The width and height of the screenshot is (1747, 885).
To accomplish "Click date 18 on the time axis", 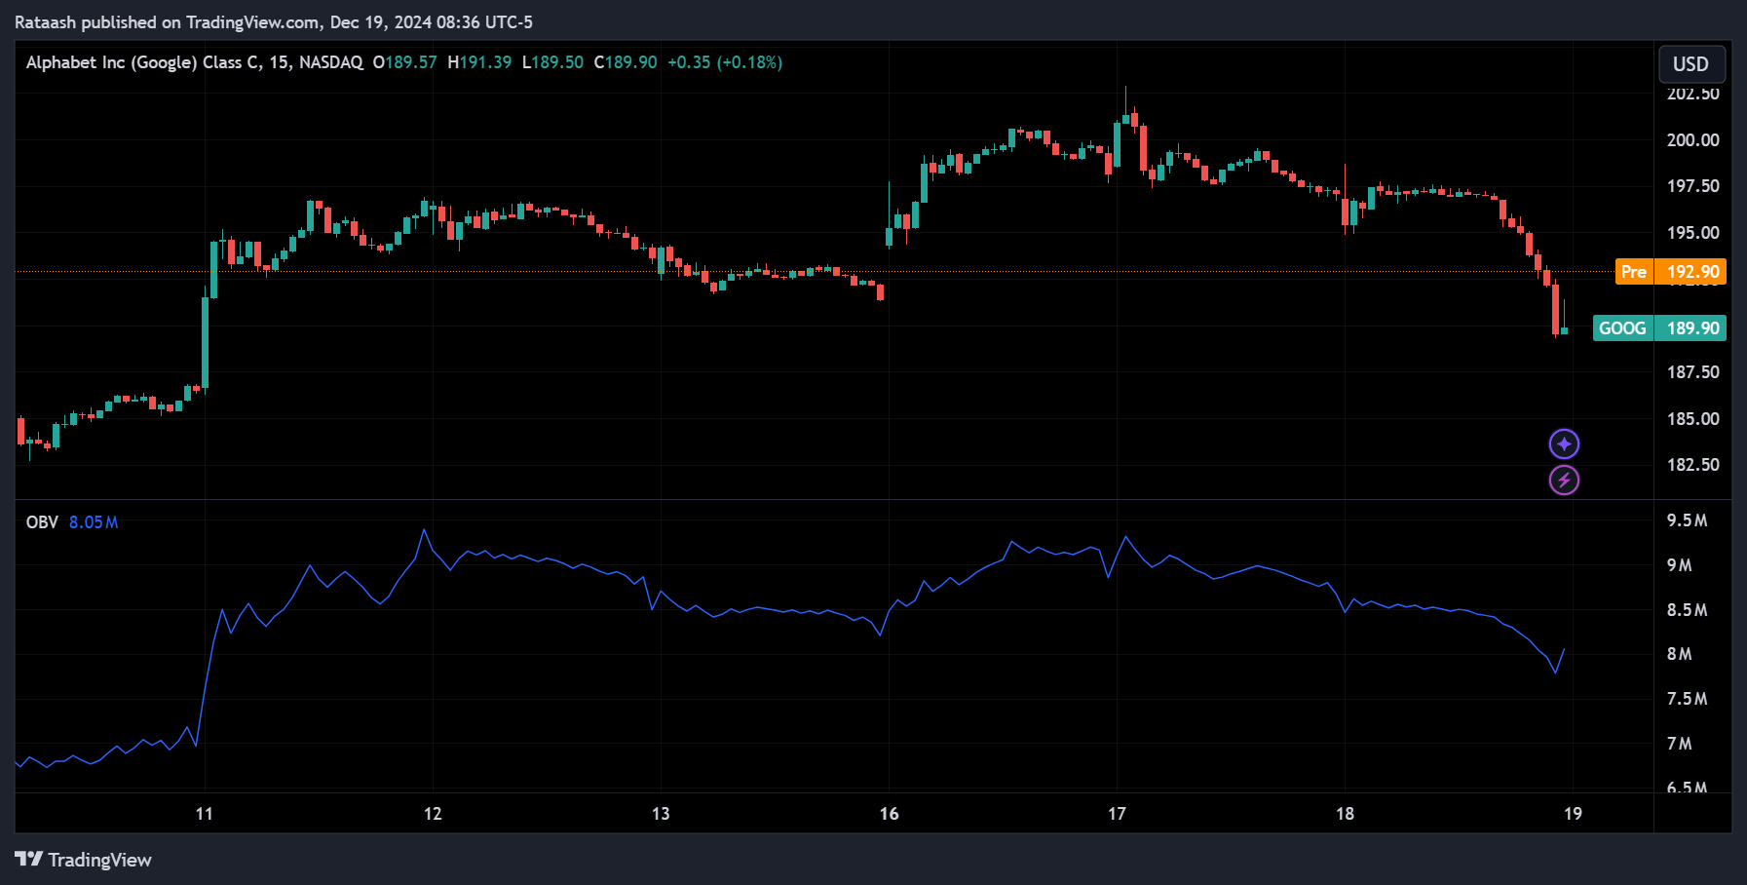I will (1345, 814).
